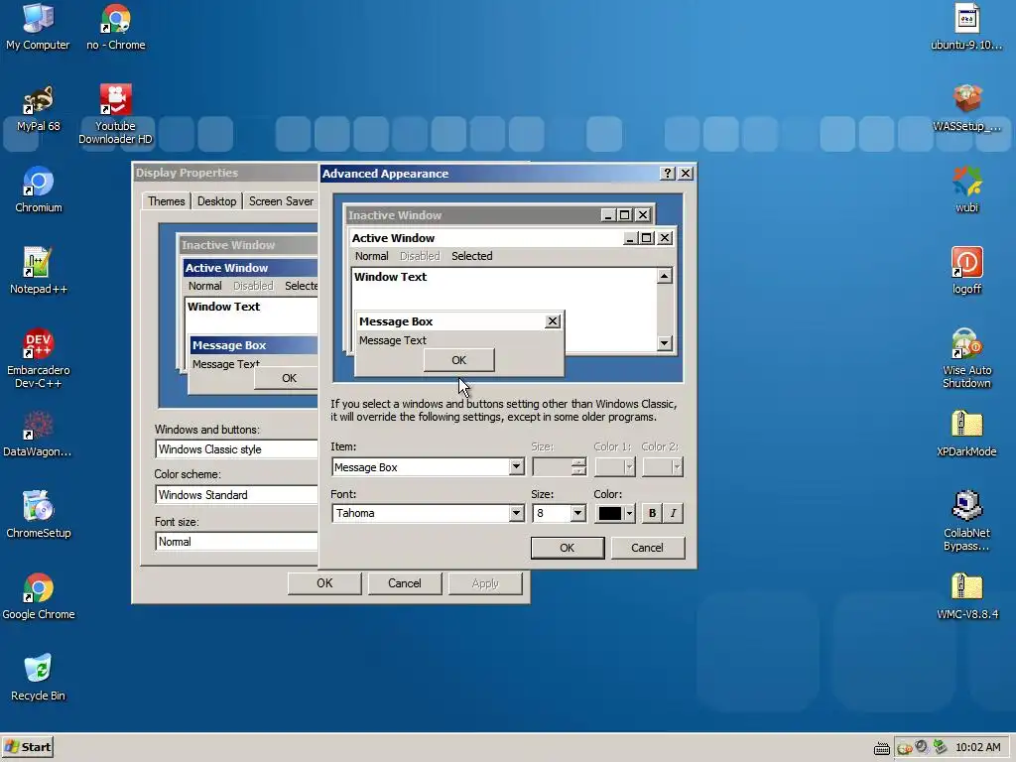Click scroll down arrow in preview window

click(x=664, y=342)
